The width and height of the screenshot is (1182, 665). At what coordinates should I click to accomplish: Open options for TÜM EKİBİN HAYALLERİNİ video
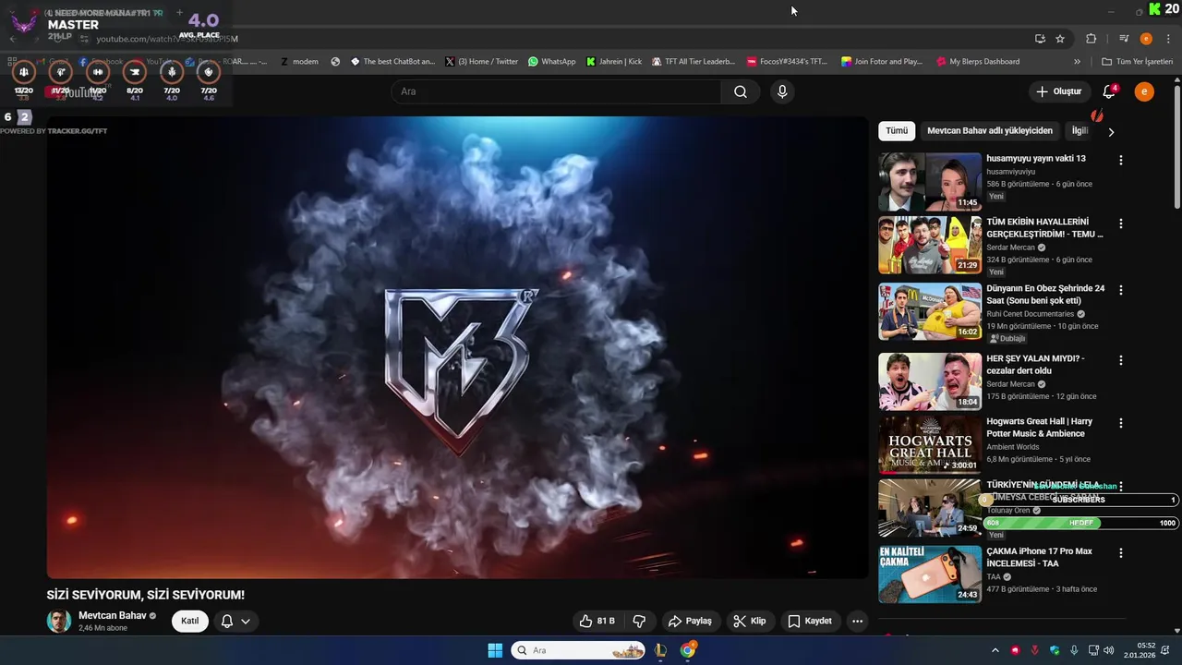[1121, 224]
